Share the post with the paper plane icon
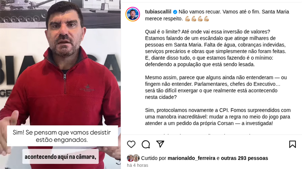The width and height of the screenshot is (302, 169). pyautogui.click(x=160, y=144)
